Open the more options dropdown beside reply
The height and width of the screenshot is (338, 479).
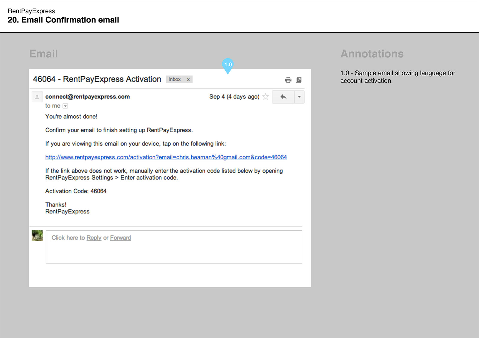pyautogui.click(x=299, y=97)
